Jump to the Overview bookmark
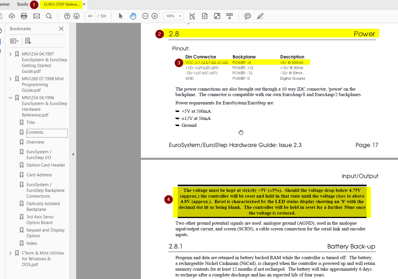398x279 pixels. [35, 142]
